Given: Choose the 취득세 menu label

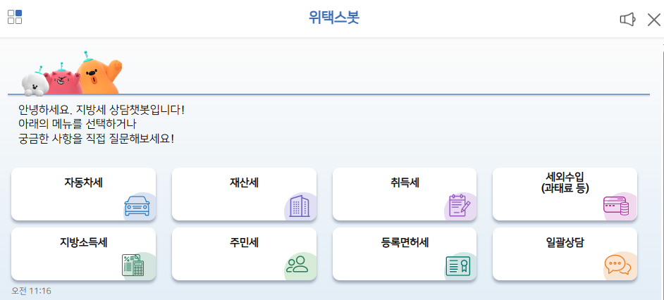Looking at the screenshot, I should [x=405, y=182].
